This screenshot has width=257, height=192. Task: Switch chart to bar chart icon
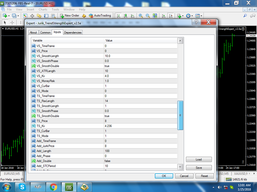pyautogui.click(x=118, y=16)
